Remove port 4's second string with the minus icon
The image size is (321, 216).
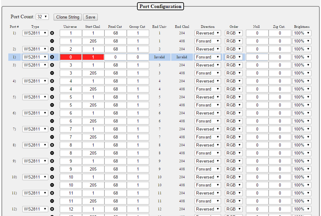(52, 89)
